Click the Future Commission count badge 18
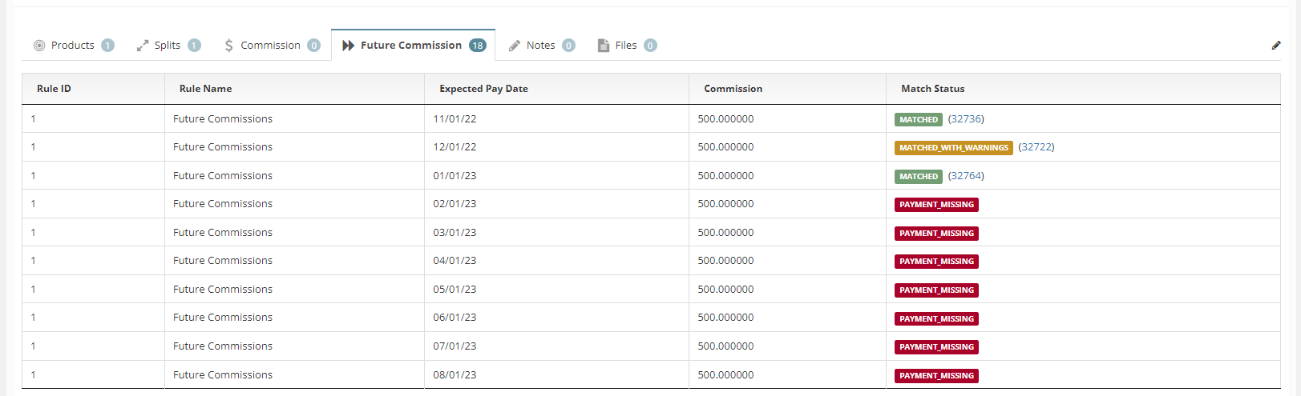The height and width of the screenshot is (396, 1301). 478,46
